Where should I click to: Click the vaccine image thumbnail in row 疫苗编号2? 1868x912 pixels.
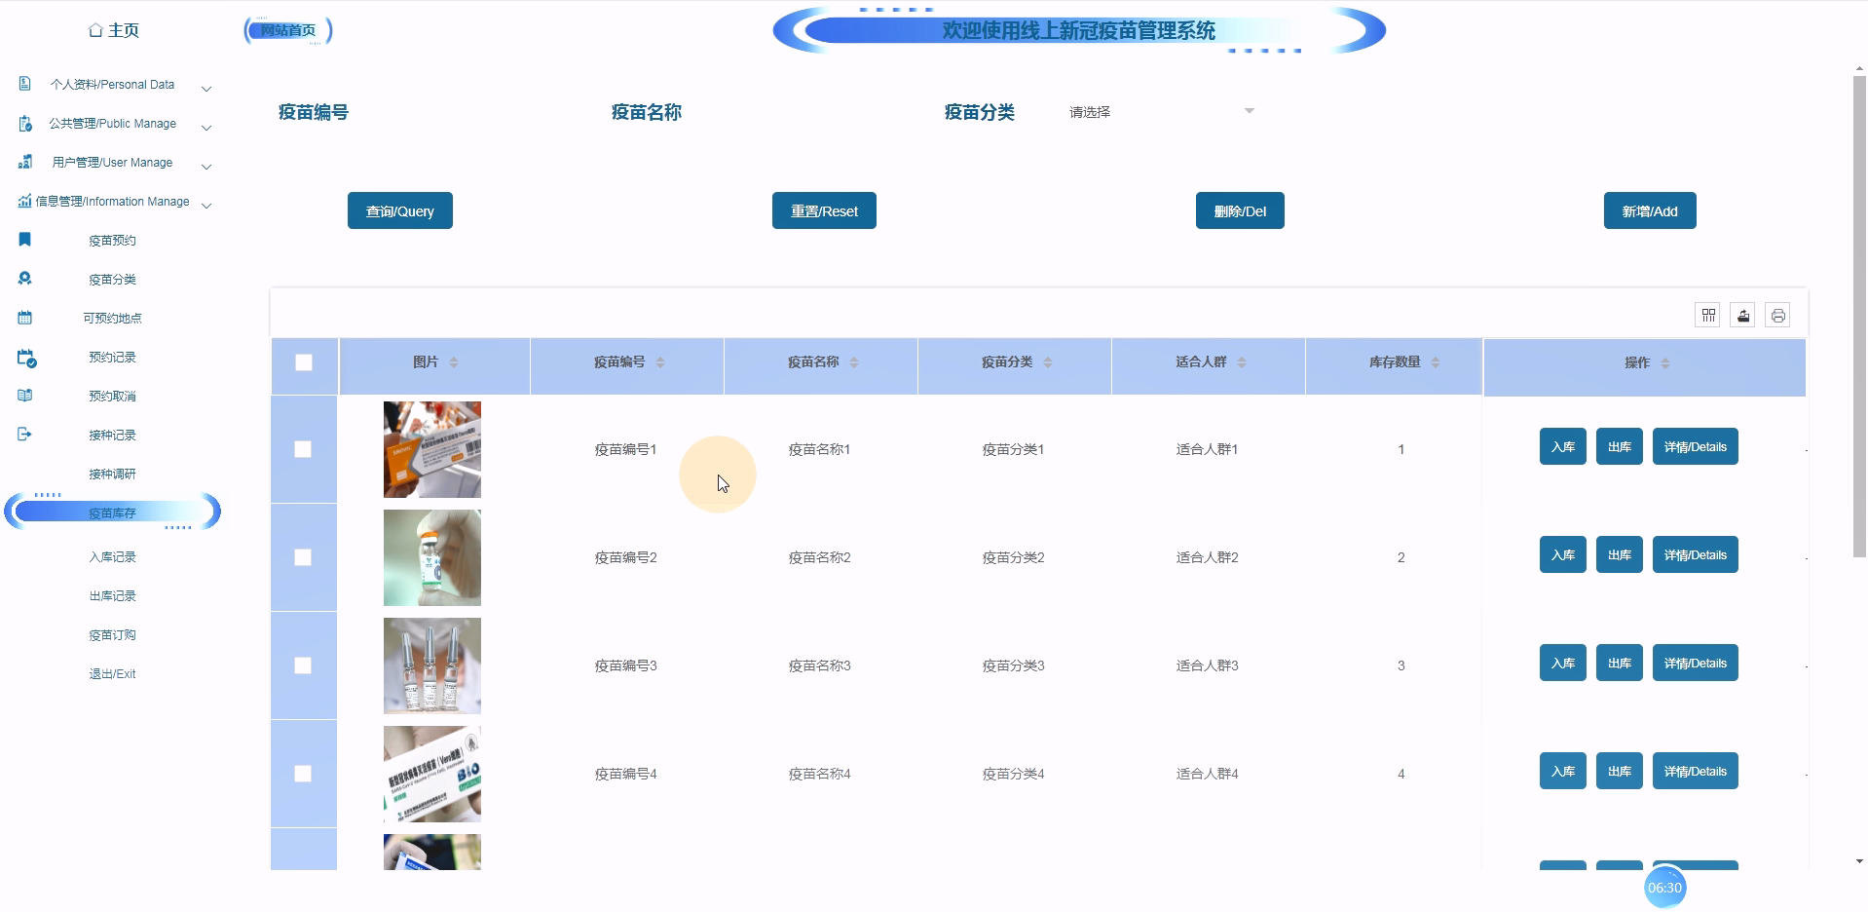coord(431,557)
